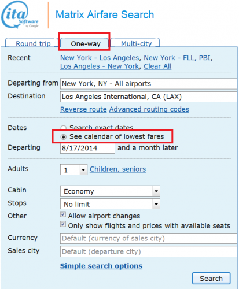Viewport: 239px width, 289px height.
Task: Click the Search button
Action: tap(211, 279)
